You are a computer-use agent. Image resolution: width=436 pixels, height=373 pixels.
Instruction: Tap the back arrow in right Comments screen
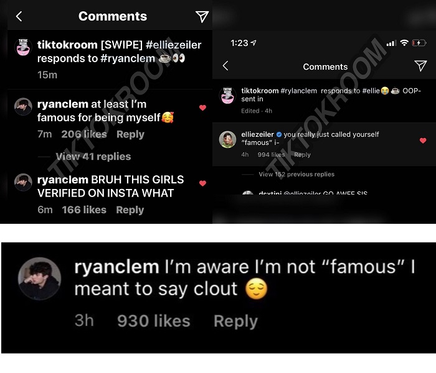pos(225,66)
